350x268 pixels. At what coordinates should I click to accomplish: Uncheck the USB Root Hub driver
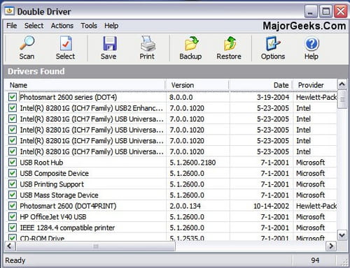pyautogui.click(x=13, y=162)
